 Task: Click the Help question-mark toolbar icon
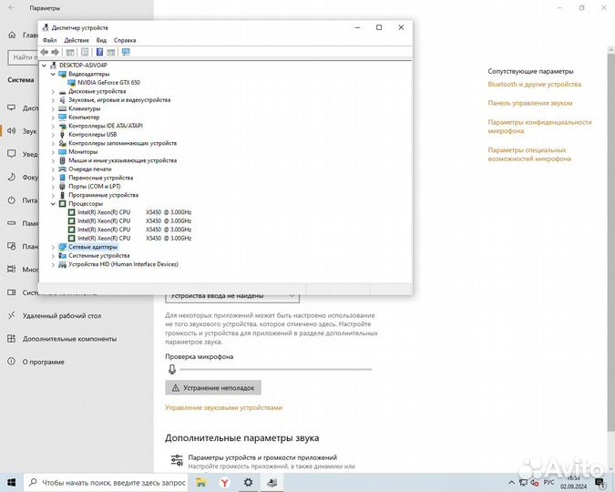tap(99, 52)
